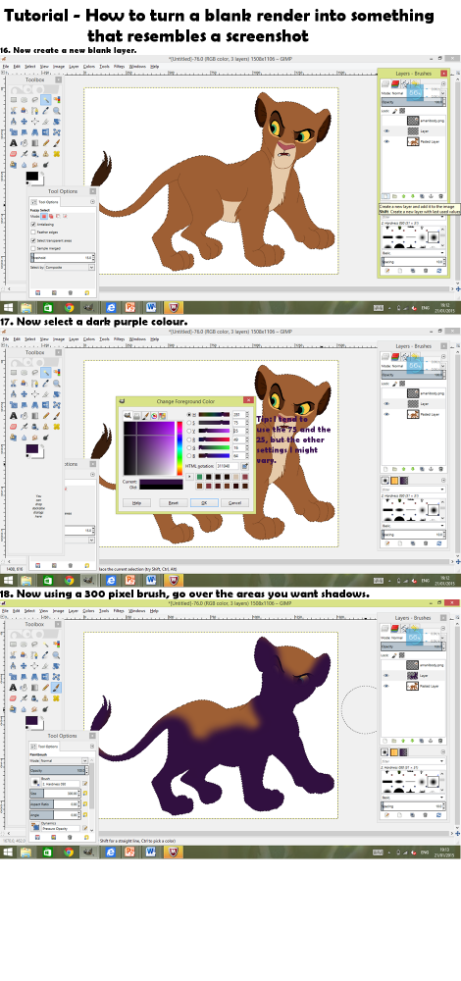461x981 pixels.
Task: Toggle eye of Pasted Layer in step 16
Action: point(386,141)
